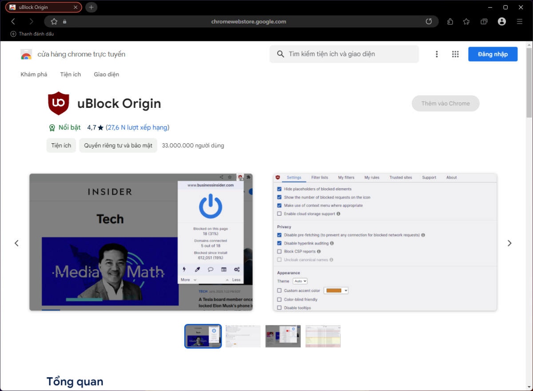
Task: Click the bookmark star in address bar
Action: [54, 21]
